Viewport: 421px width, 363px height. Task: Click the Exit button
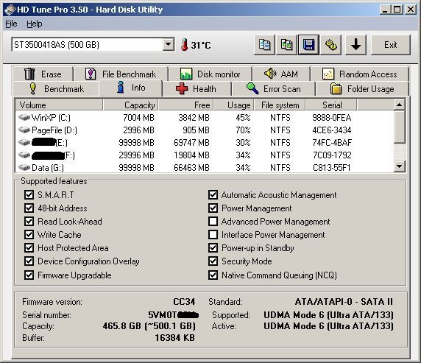coord(390,45)
